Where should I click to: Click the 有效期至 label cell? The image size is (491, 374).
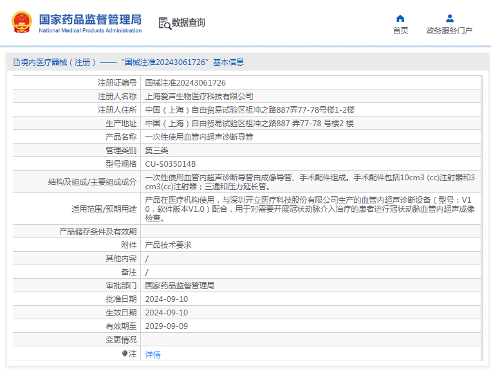pyautogui.click(x=77, y=326)
